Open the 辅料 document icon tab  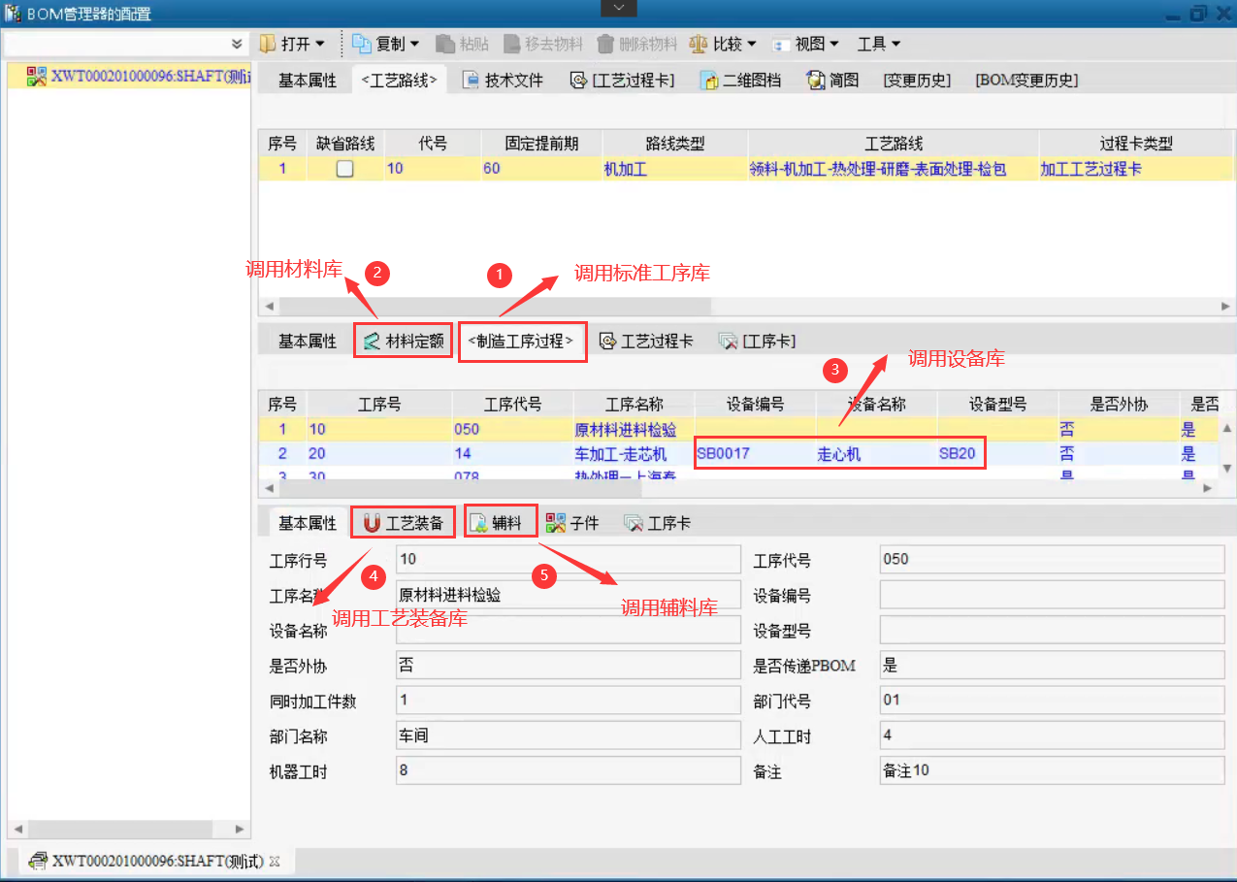tap(479, 524)
